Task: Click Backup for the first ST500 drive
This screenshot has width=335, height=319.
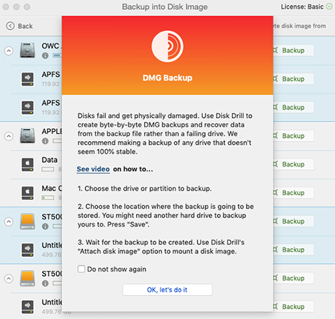Action: (x=293, y=221)
